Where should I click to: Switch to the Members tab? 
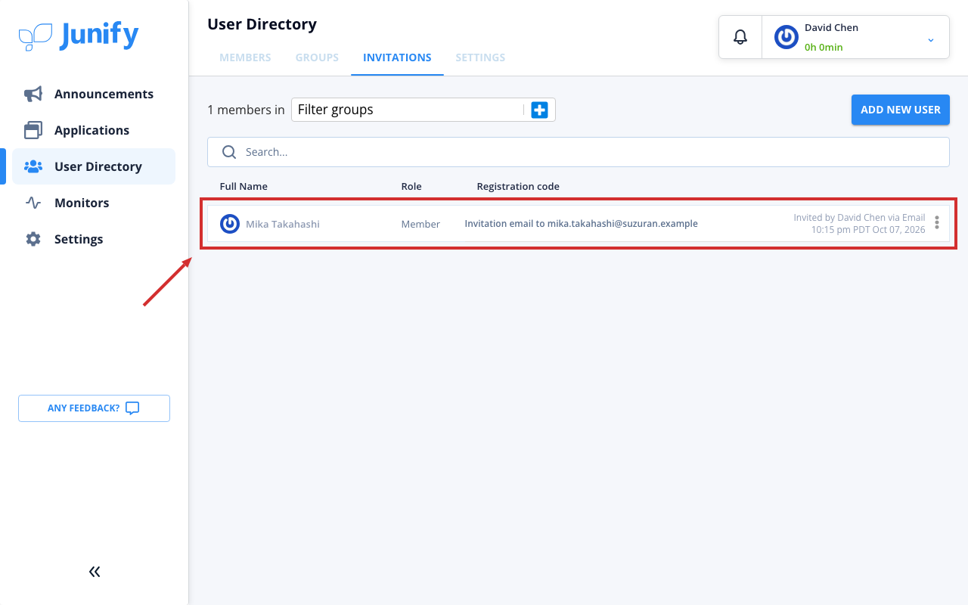[245, 57]
